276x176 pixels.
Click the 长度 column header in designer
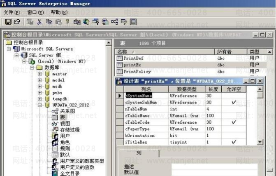213,89
